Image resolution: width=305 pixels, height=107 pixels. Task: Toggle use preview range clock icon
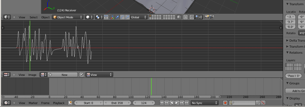point(70,103)
